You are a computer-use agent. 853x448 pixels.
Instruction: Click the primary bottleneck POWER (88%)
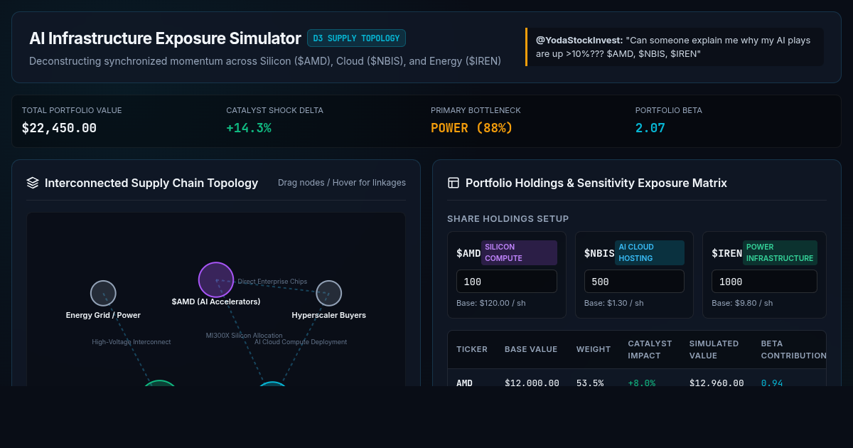pyautogui.click(x=471, y=128)
